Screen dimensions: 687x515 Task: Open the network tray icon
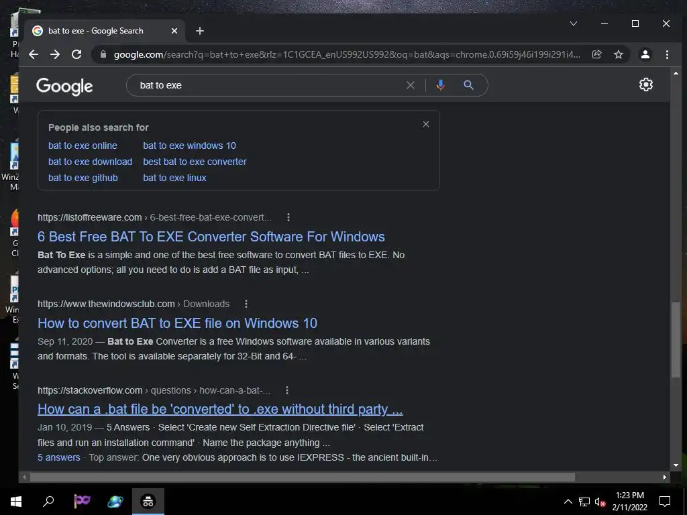point(584,502)
